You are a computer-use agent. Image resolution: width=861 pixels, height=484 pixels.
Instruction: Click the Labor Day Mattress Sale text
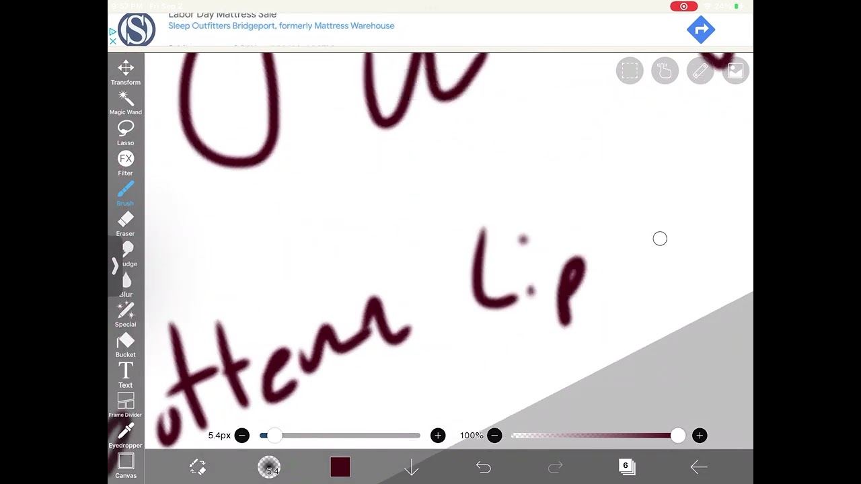223,15
